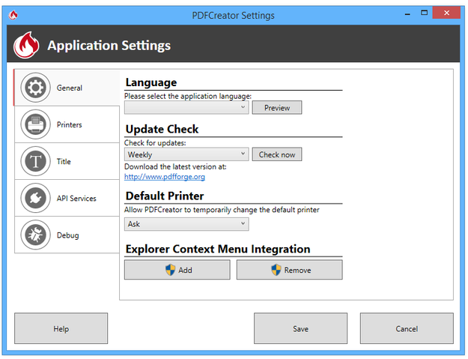
Task: Click the General gear icon
Action: (x=35, y=88)
